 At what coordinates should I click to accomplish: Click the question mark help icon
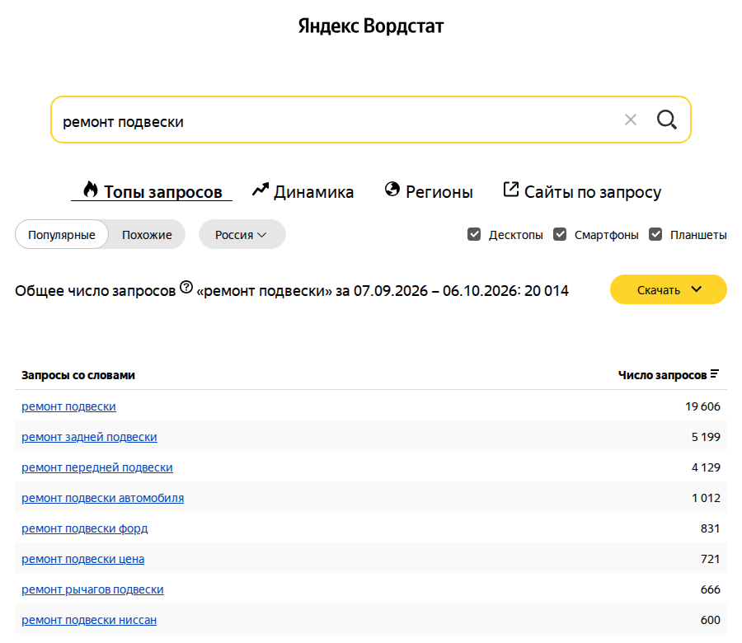[186, 287]
